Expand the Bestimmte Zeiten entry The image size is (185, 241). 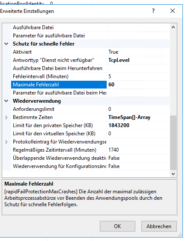6,117
